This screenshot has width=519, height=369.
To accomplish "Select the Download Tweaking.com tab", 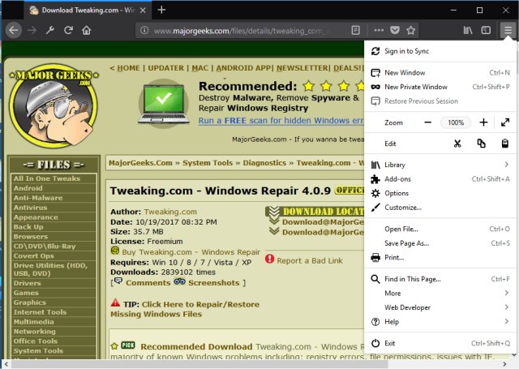I will point(88,11).
